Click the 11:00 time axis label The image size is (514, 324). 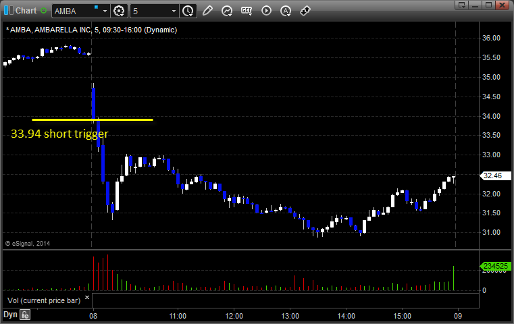178,316
